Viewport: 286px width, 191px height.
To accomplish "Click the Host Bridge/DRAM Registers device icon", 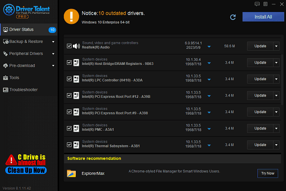I will (x=76, y=63).
